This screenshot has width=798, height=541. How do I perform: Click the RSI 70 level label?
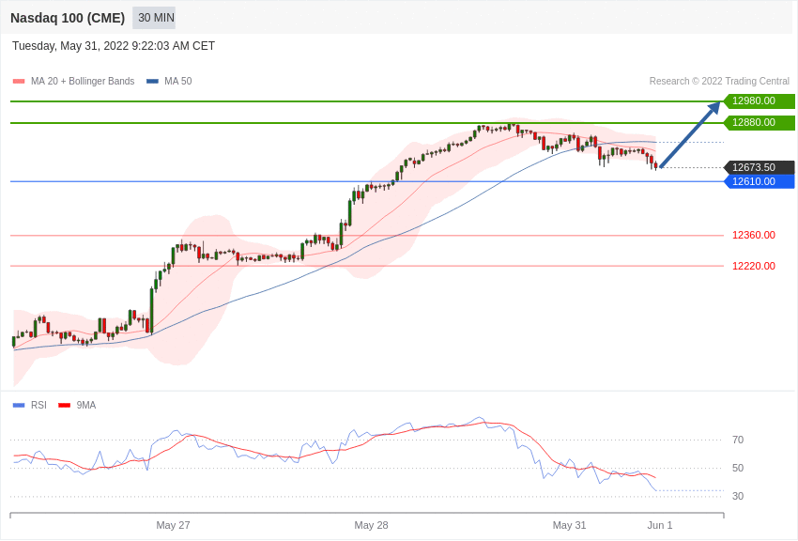coord(738,440)
